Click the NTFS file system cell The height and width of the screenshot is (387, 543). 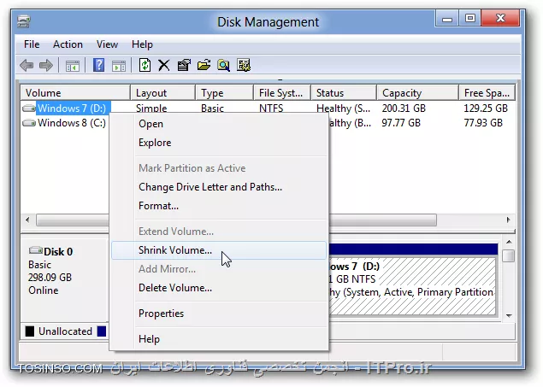pyautogui.click(x=271, y=108)
